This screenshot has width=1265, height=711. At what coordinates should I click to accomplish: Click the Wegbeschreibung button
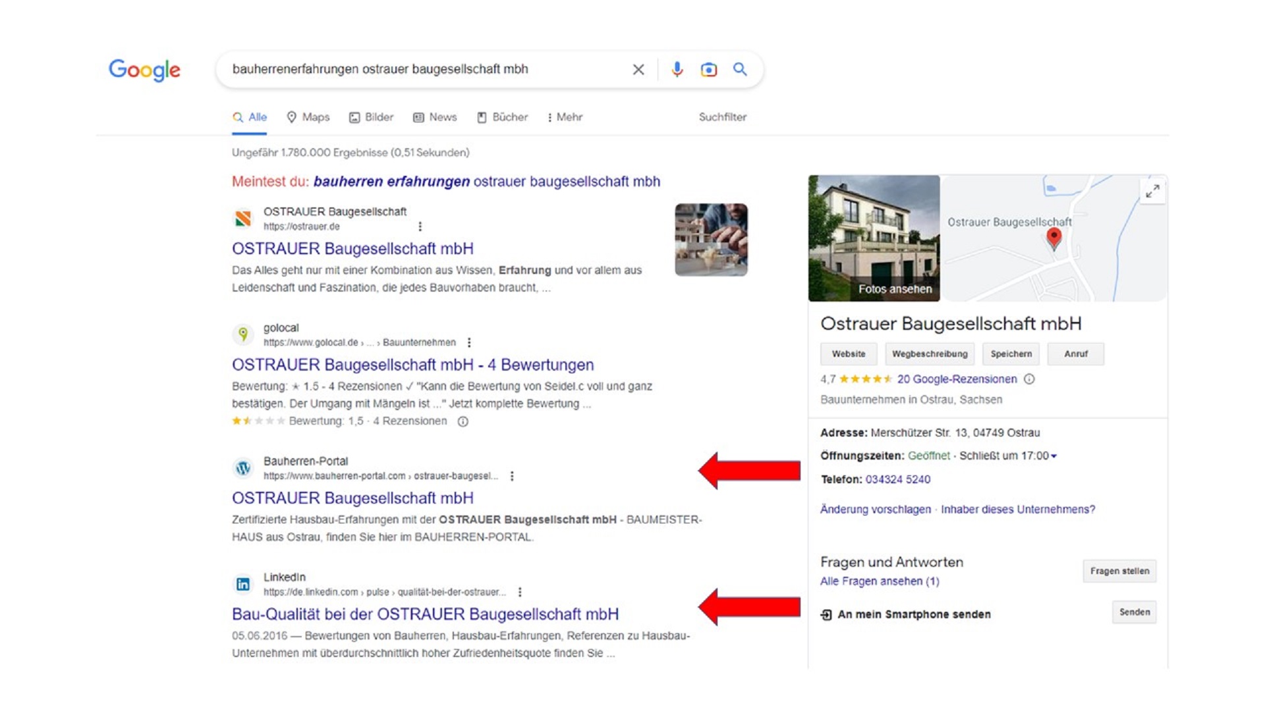coord(929,354)
